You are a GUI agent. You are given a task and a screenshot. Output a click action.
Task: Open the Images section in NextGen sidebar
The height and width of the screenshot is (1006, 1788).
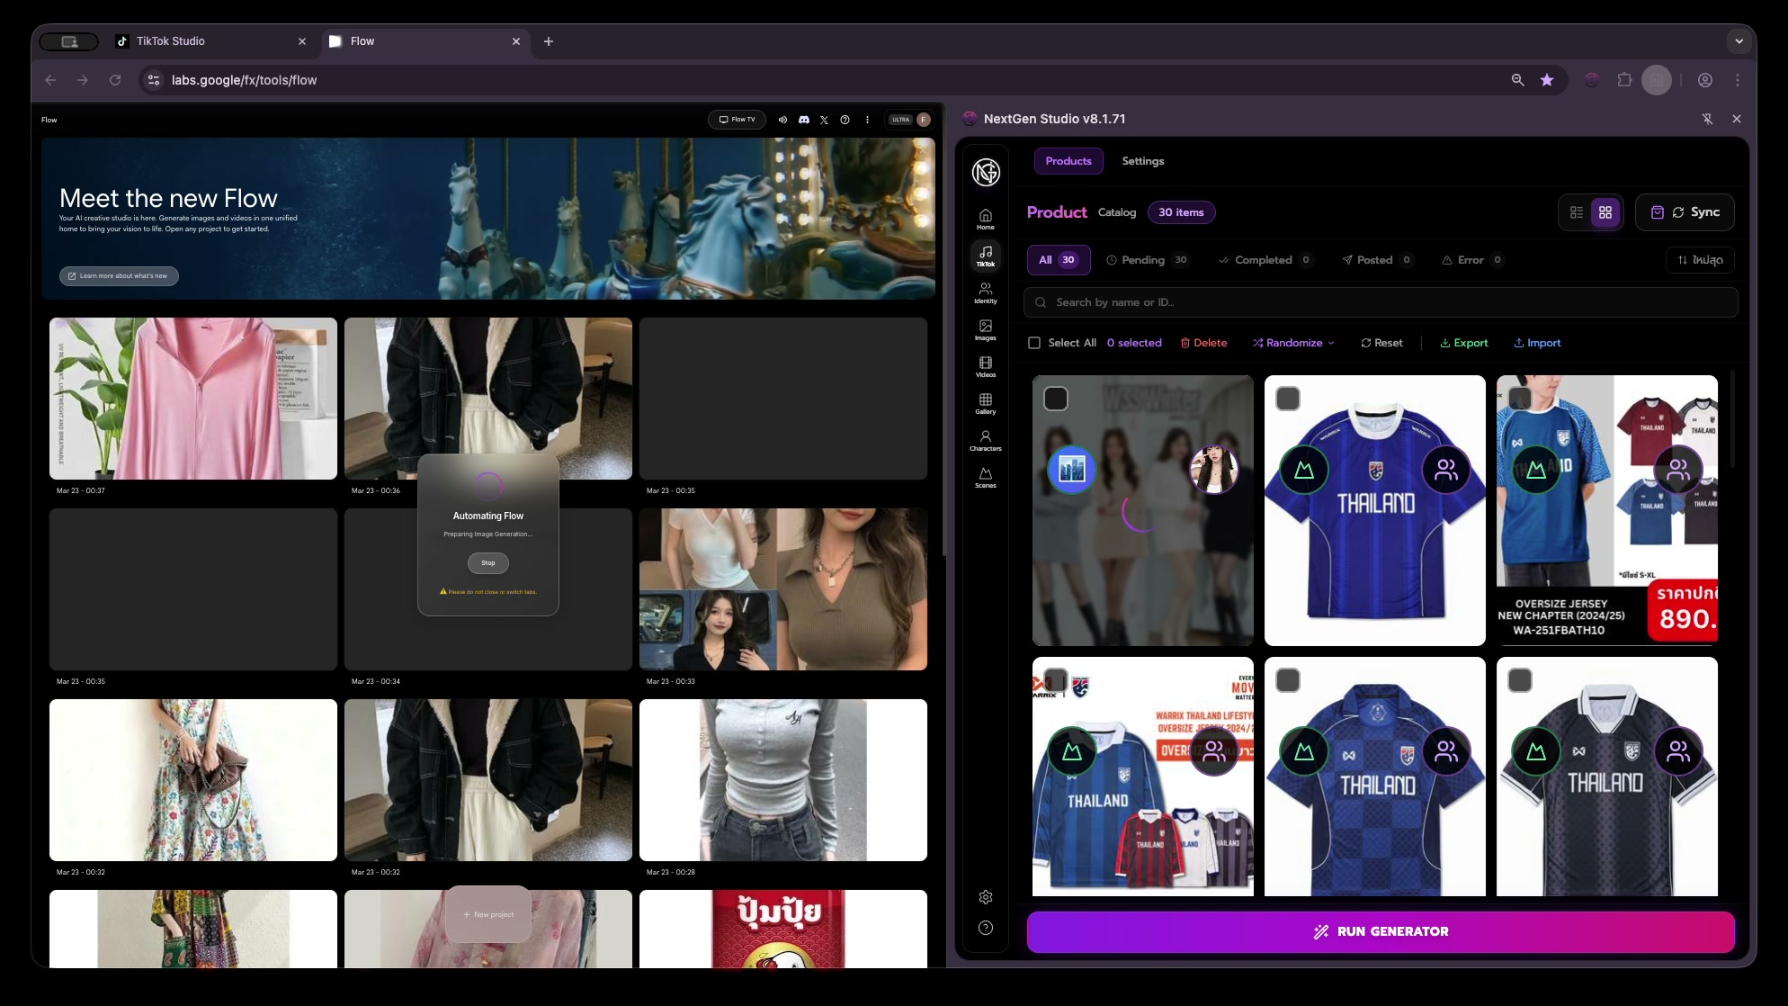click(x=986, y=329)
